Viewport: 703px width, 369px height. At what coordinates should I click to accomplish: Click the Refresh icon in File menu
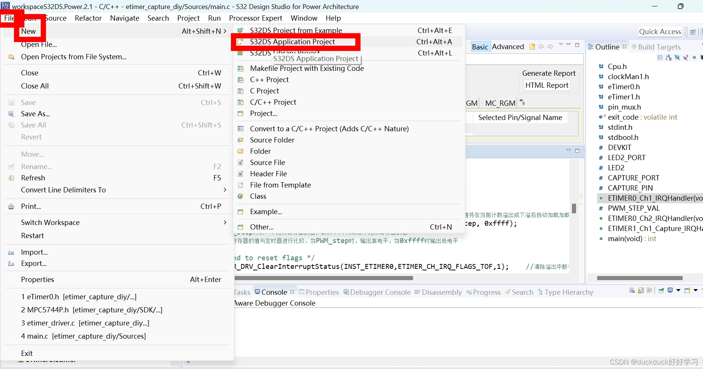[x=12, y=178]
